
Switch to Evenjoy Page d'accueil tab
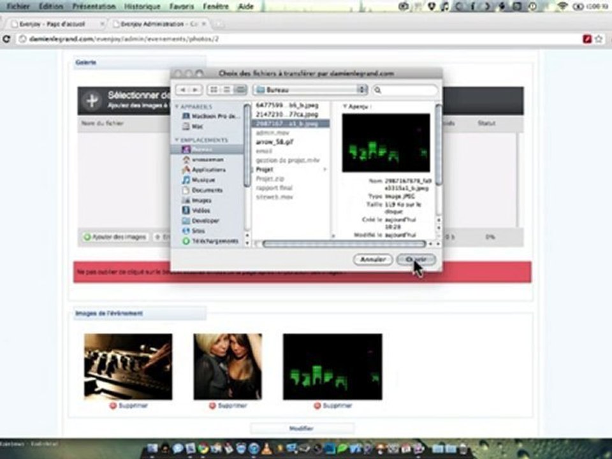point(57,24)
